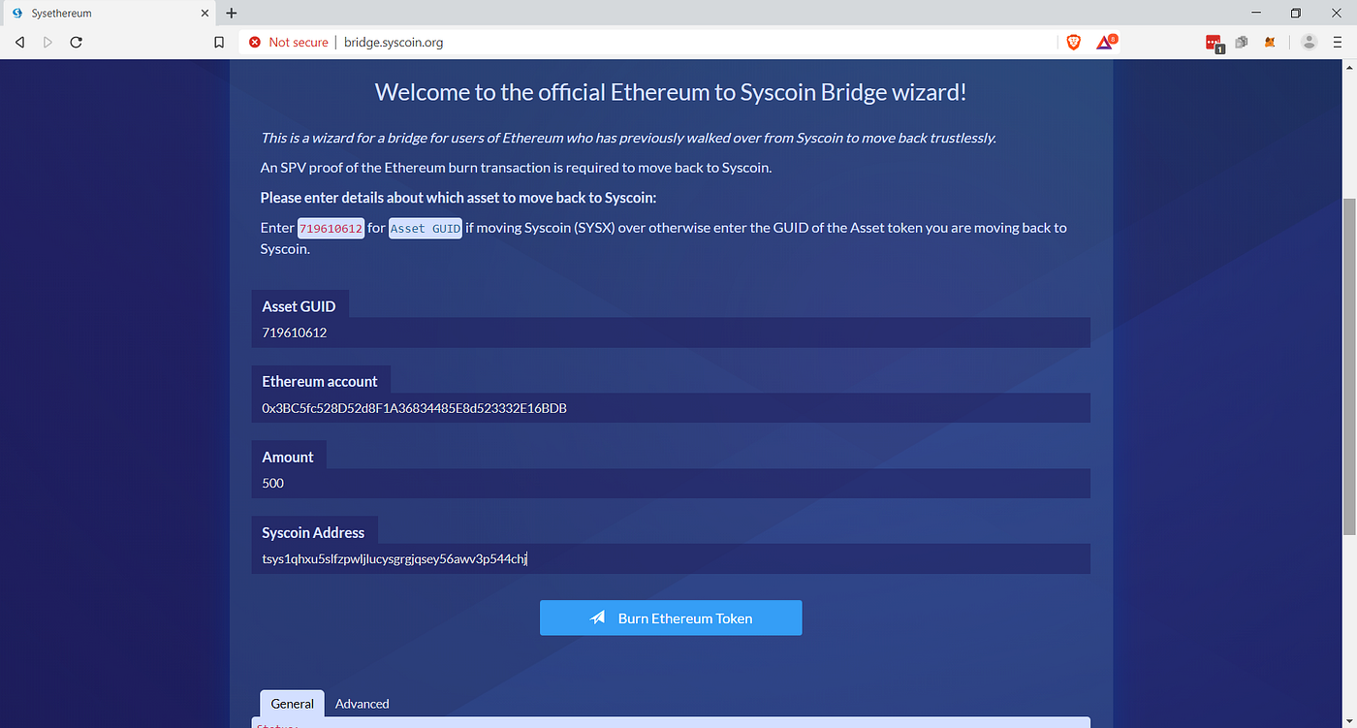This screenshot has height=728, width=1357.
Task: Bookmark this page with bookmark icon
Action: pos(219,43)
